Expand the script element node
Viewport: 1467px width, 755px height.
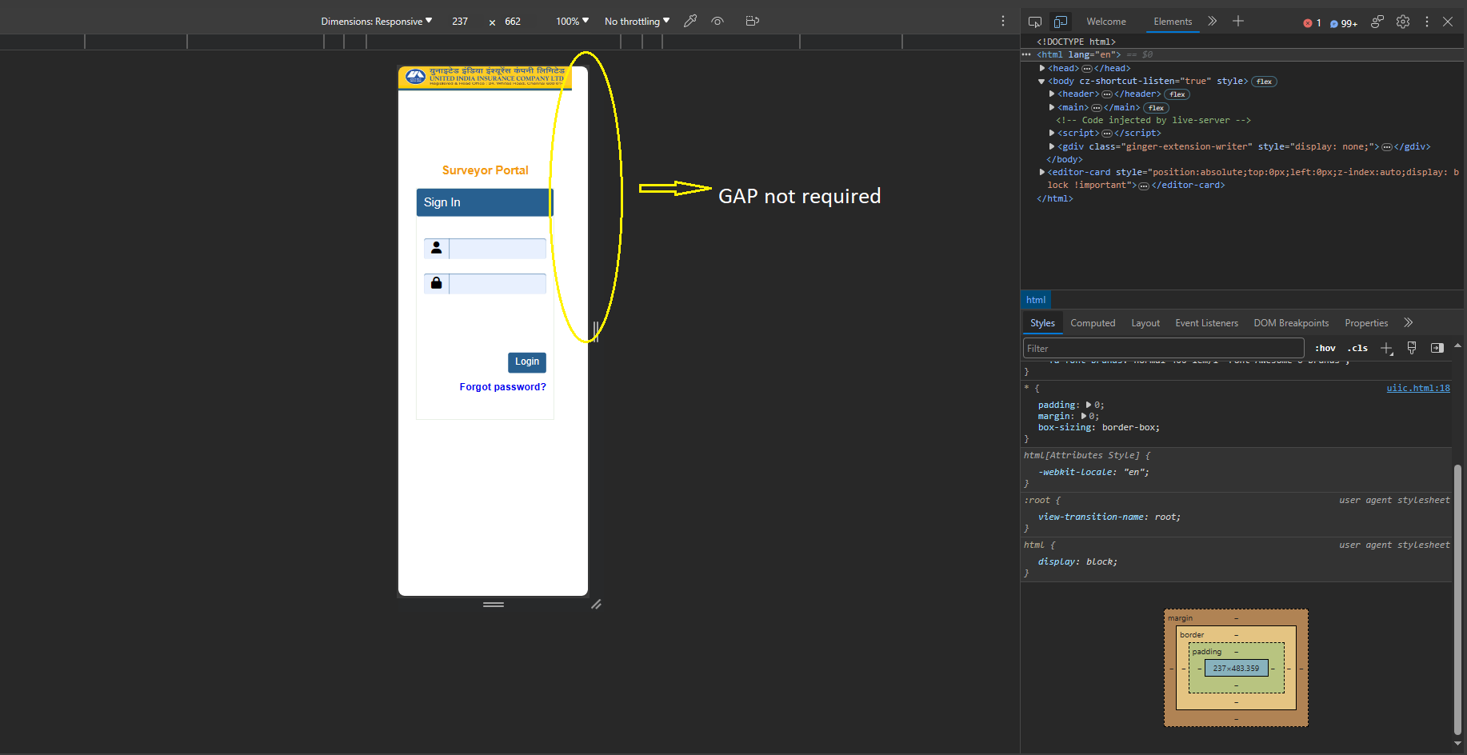pos(1052,133)
